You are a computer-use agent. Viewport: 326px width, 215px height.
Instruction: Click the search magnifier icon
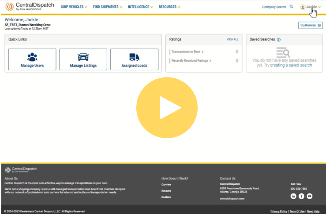[x=291, y=7]
